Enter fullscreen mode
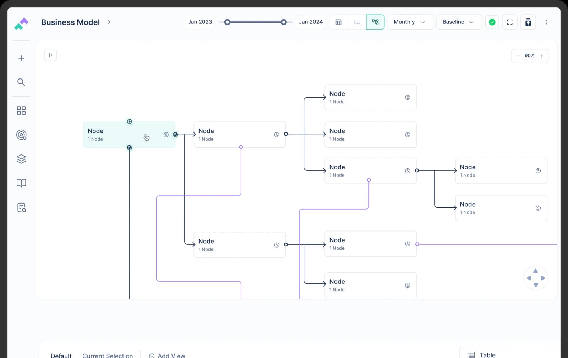 (x=510, y=22)
